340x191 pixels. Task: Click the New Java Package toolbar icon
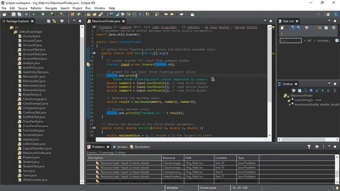pos(73,14)
